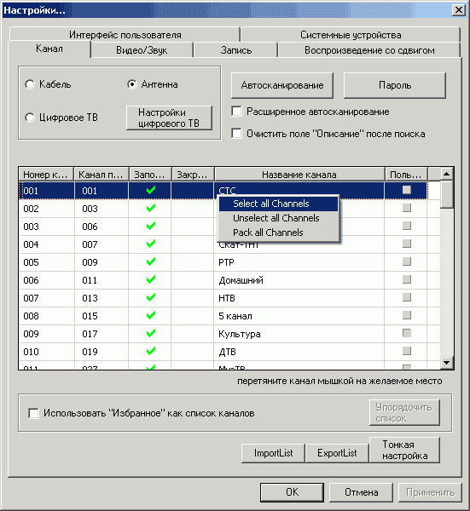Open Настройки цифрового ТВ

click(169, 118)
